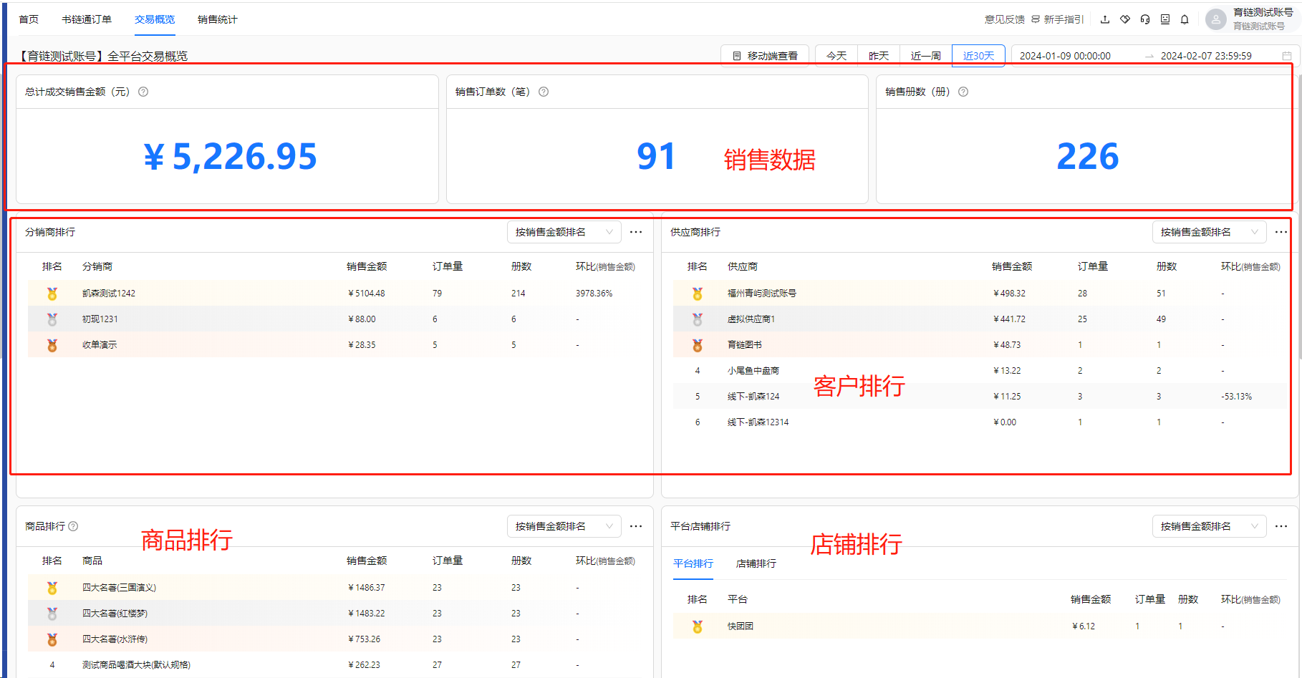
Task: Open the 书链通订单 menu
Action: coord(87,19)
